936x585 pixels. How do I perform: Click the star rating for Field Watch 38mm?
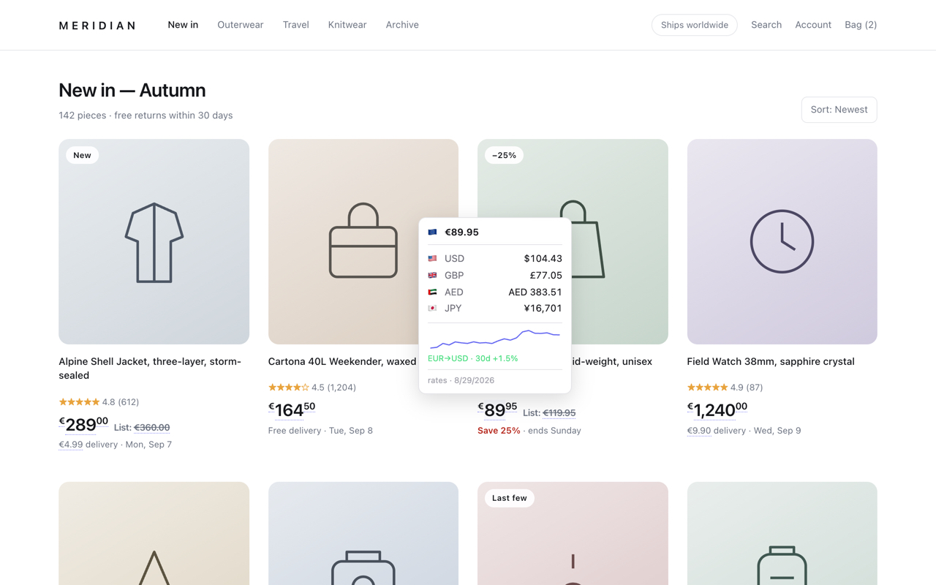708,388
